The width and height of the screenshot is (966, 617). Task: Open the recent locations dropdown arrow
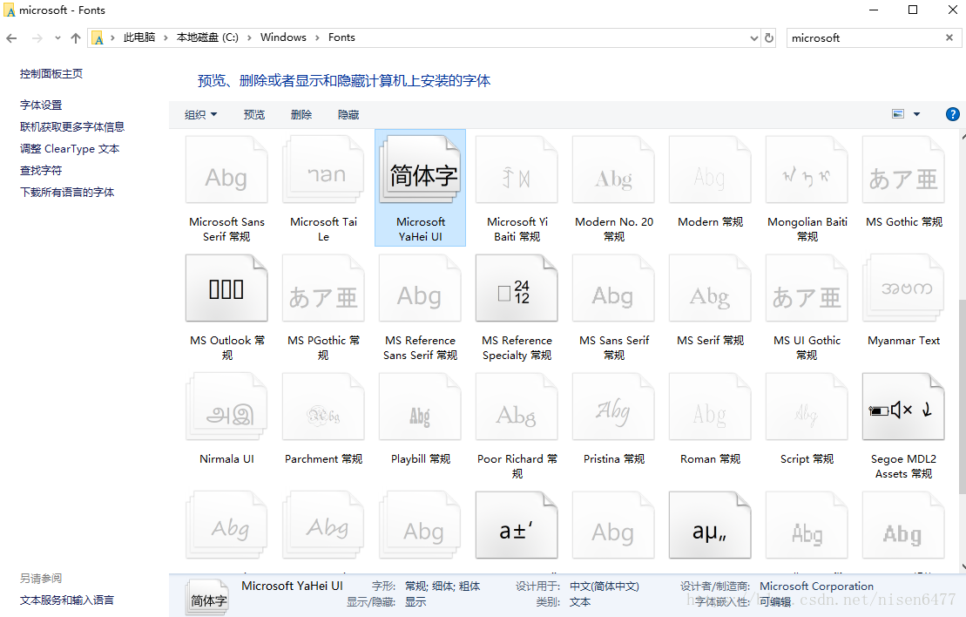pos(57,38)
